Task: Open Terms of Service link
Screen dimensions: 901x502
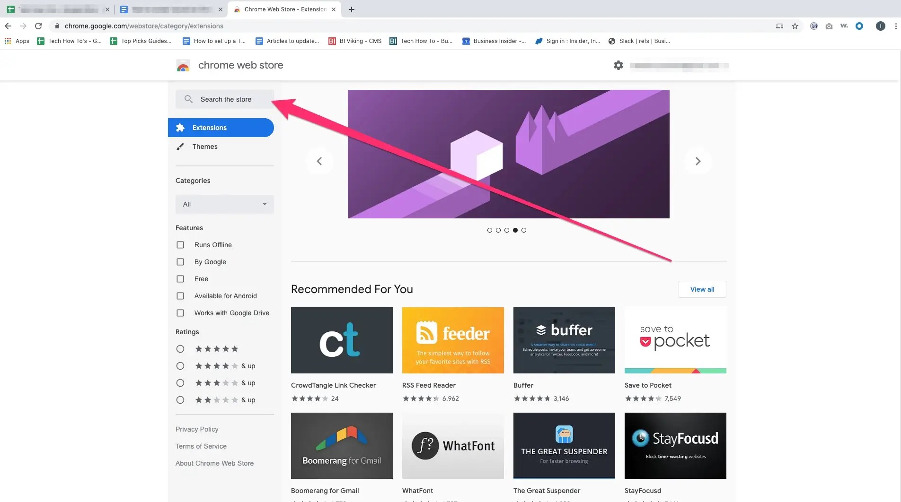Action: [x=201, y=446]
